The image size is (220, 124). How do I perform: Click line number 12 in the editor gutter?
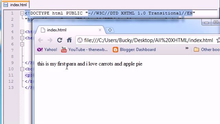[x=11, y=81]
